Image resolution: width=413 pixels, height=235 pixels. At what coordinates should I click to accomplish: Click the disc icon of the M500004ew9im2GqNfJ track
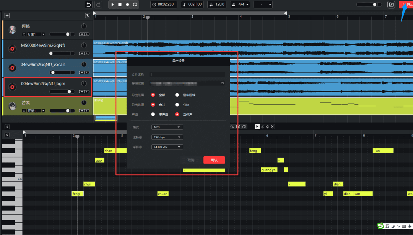click(x=12, y=49)
